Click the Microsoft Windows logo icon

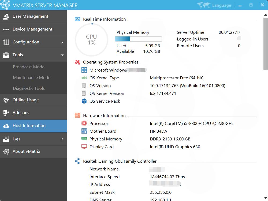[84, 70]
